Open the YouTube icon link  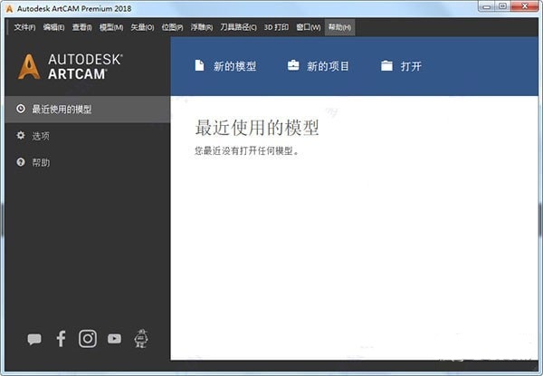point(114,339)
